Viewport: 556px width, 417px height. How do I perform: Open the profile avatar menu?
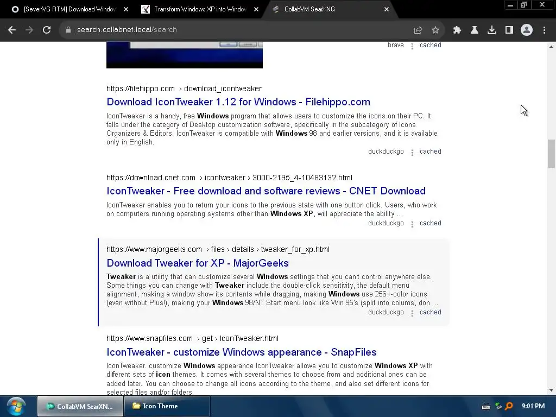(x=527, y=30)
